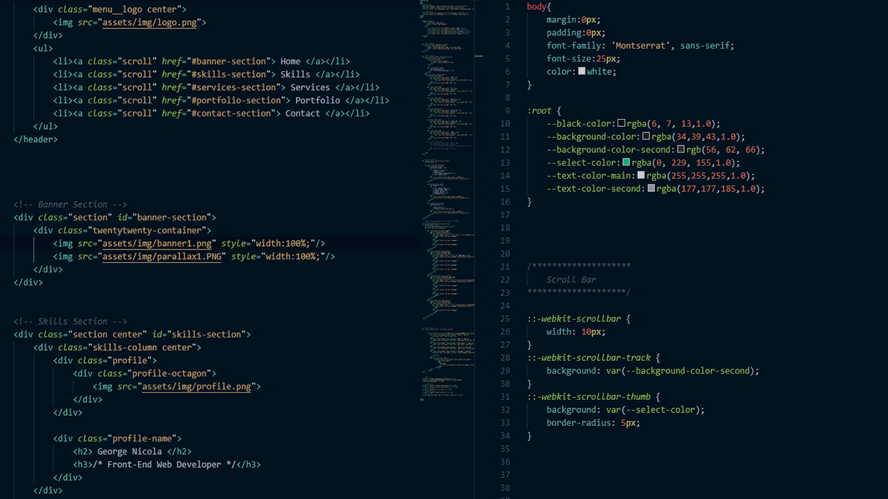Viewport: 888px width, 499px height.
Task: Open the green --select-color swatch
Action: pos(626,163)
